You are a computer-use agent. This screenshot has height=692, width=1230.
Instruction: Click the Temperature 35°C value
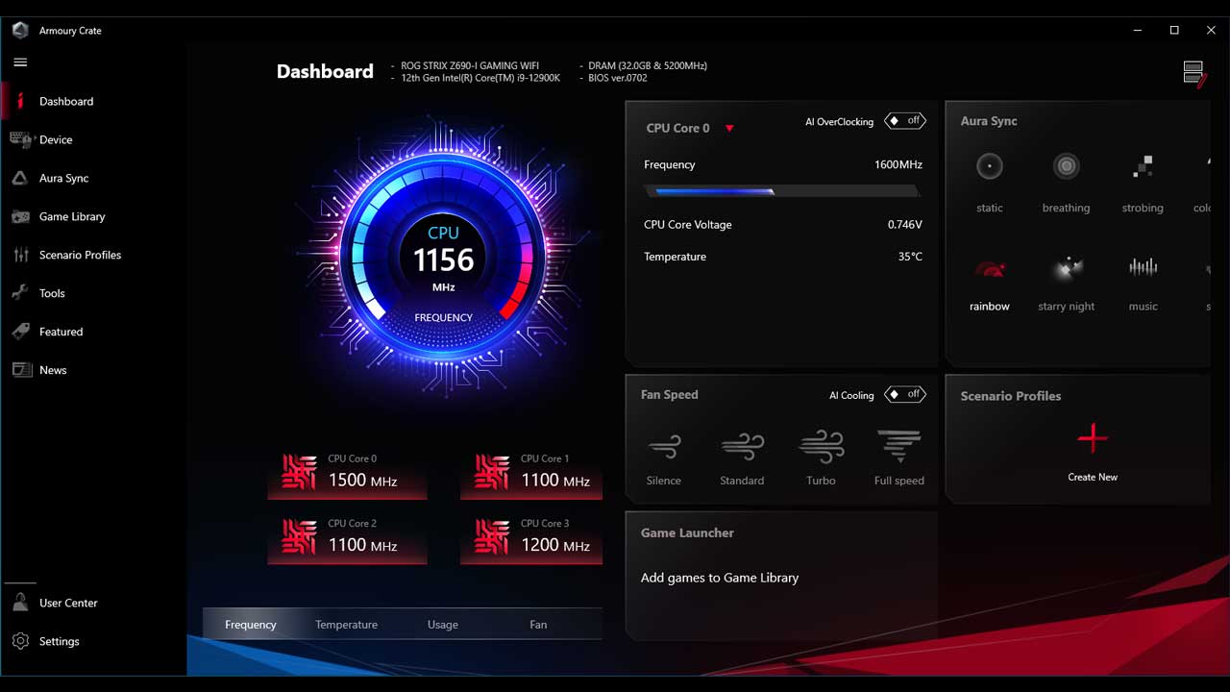[x=910, y=257]
